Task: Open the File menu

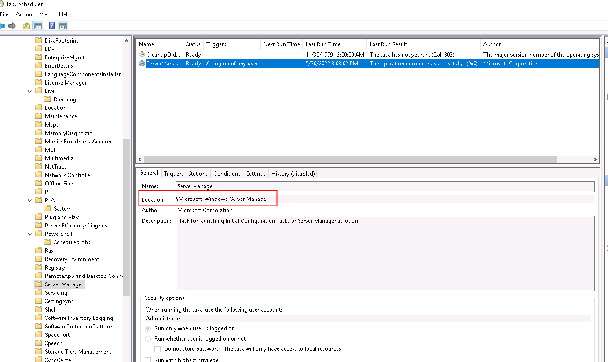Action: coord(4,14)
